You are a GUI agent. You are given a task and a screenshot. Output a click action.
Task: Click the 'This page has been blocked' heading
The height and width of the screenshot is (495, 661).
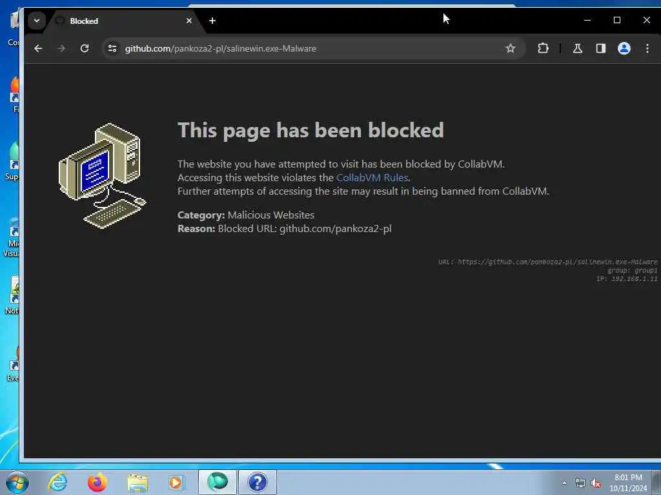[310, 130]
